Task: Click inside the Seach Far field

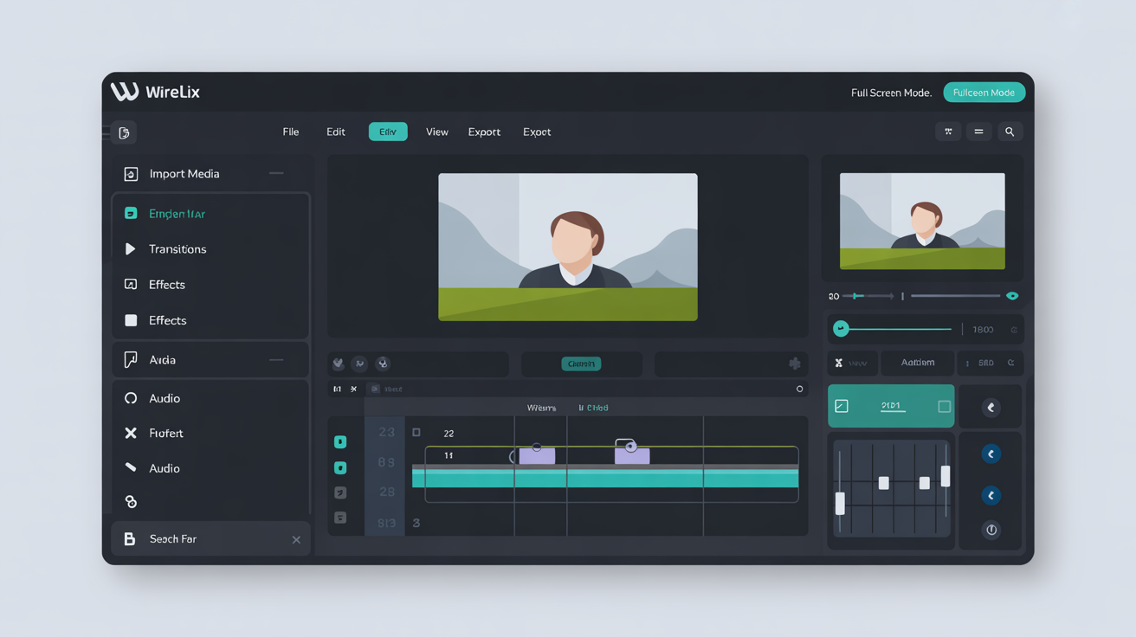Action: (211, 538)
